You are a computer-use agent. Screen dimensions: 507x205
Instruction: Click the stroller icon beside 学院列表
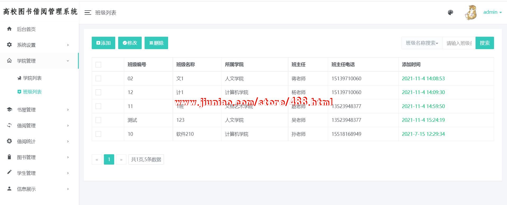pos(19,78)
